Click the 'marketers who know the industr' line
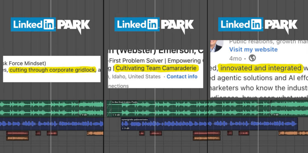This screenshot has width=308, height=153. click(259, 88)
